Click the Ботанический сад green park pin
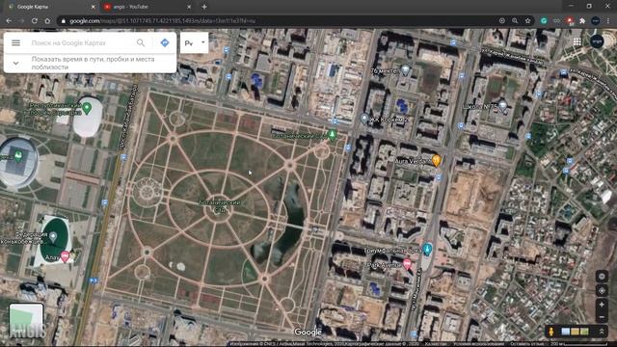This screenshot has height=347, width=617. (332, 135)
